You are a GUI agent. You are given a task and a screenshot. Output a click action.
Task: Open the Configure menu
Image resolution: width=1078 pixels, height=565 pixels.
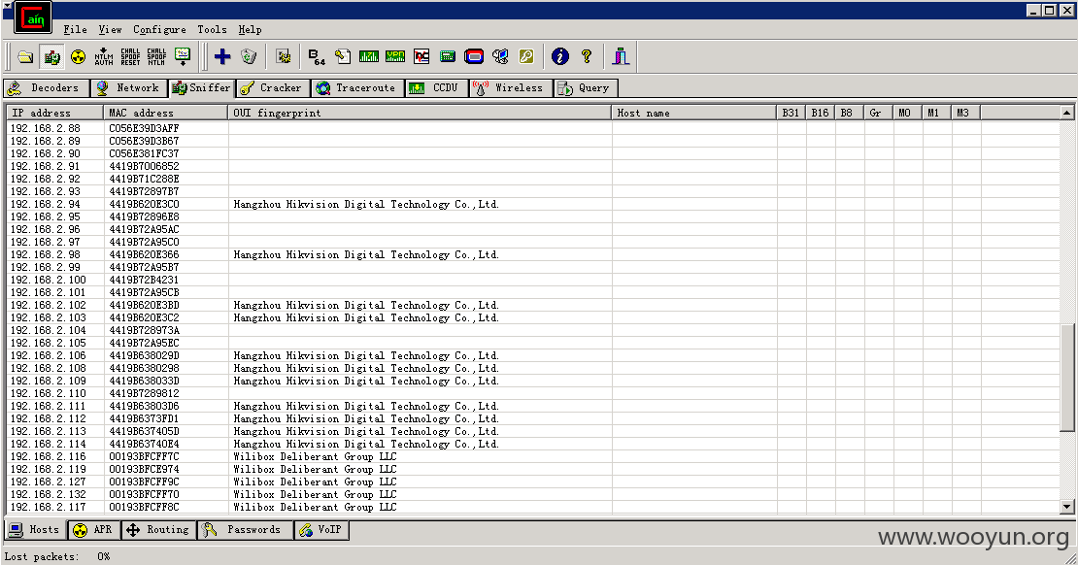point(159,29)
